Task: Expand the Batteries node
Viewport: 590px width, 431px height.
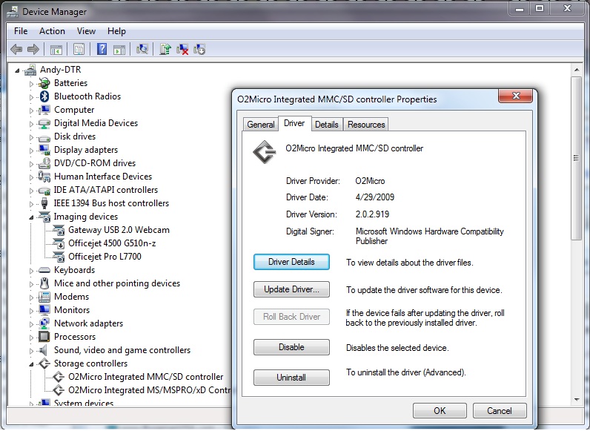Action: pyautogui.click(x=31, y=84)
